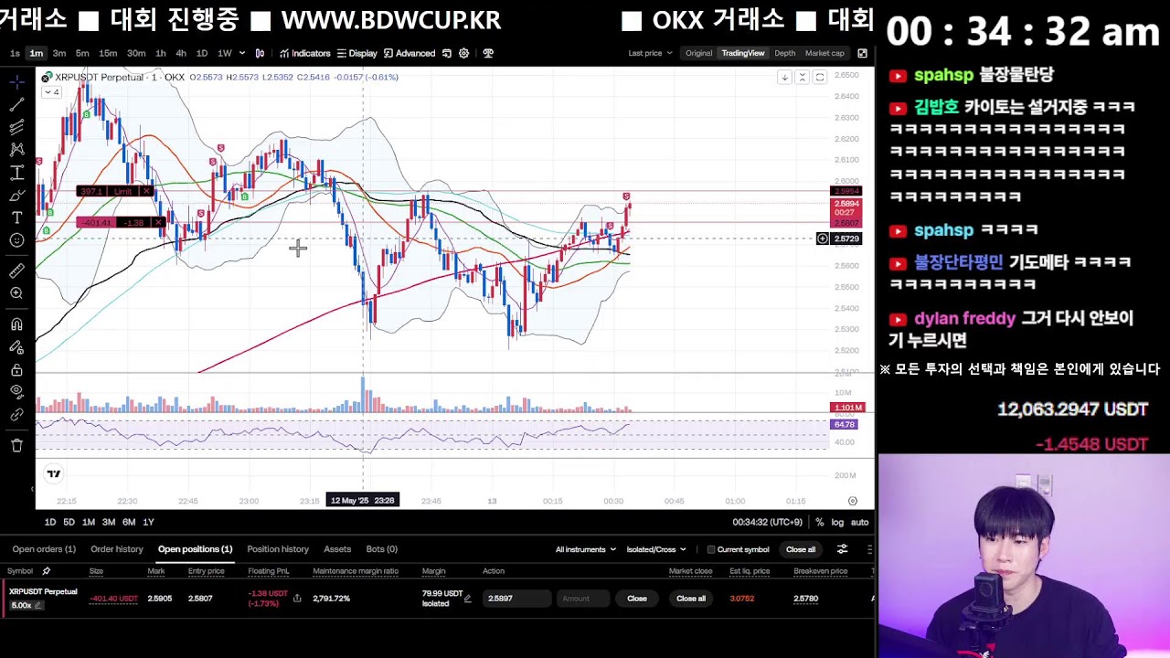Click the close price field 2.5897
Viewport: 1170px width, 658px height.
tap(517, 599)
